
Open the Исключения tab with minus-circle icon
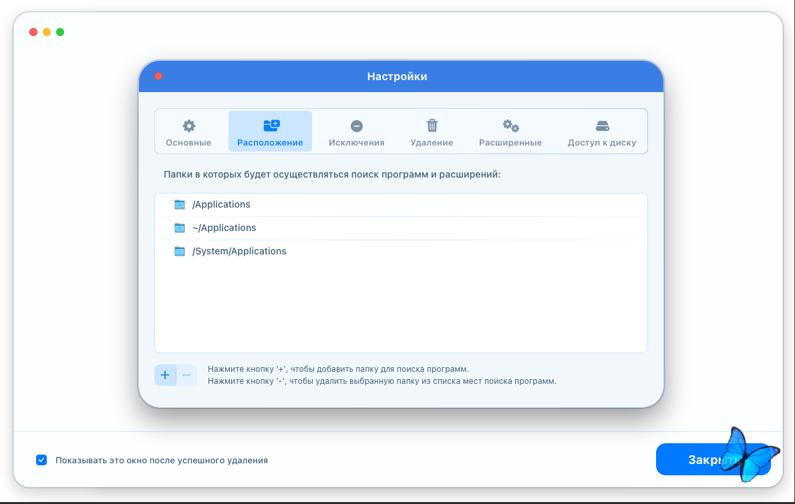tap(356, 132)
